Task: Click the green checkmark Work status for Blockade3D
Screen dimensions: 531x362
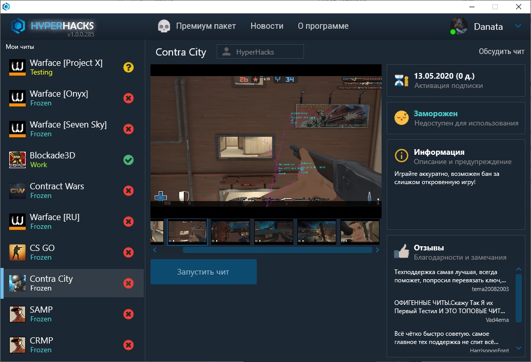Action: pos(128,160)
